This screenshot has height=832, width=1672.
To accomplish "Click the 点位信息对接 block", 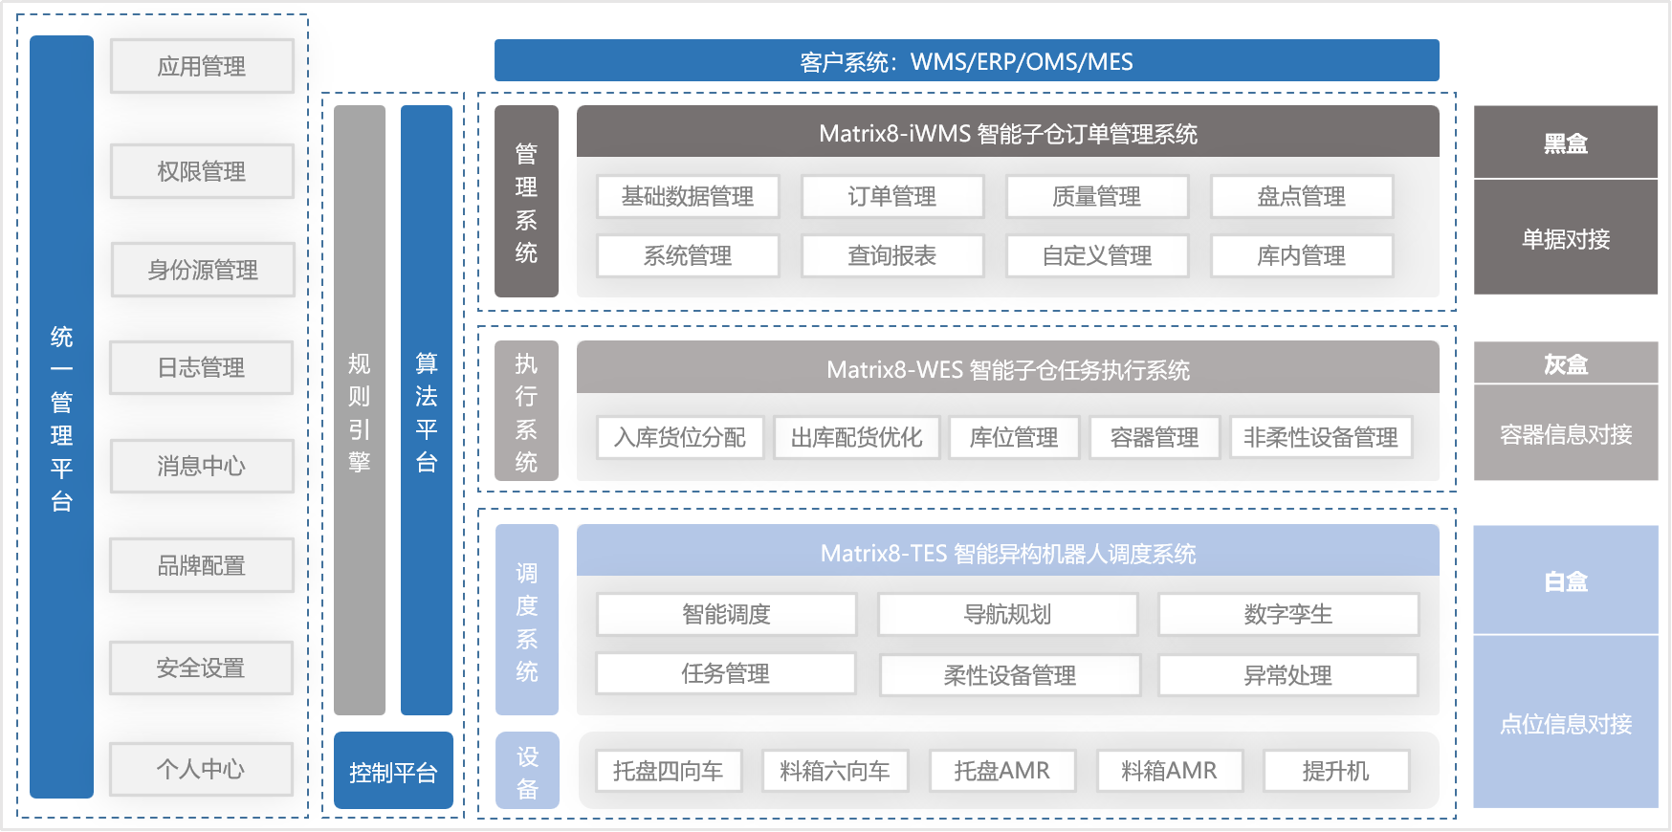I will pyautogui.click(x=1566, y=723).
